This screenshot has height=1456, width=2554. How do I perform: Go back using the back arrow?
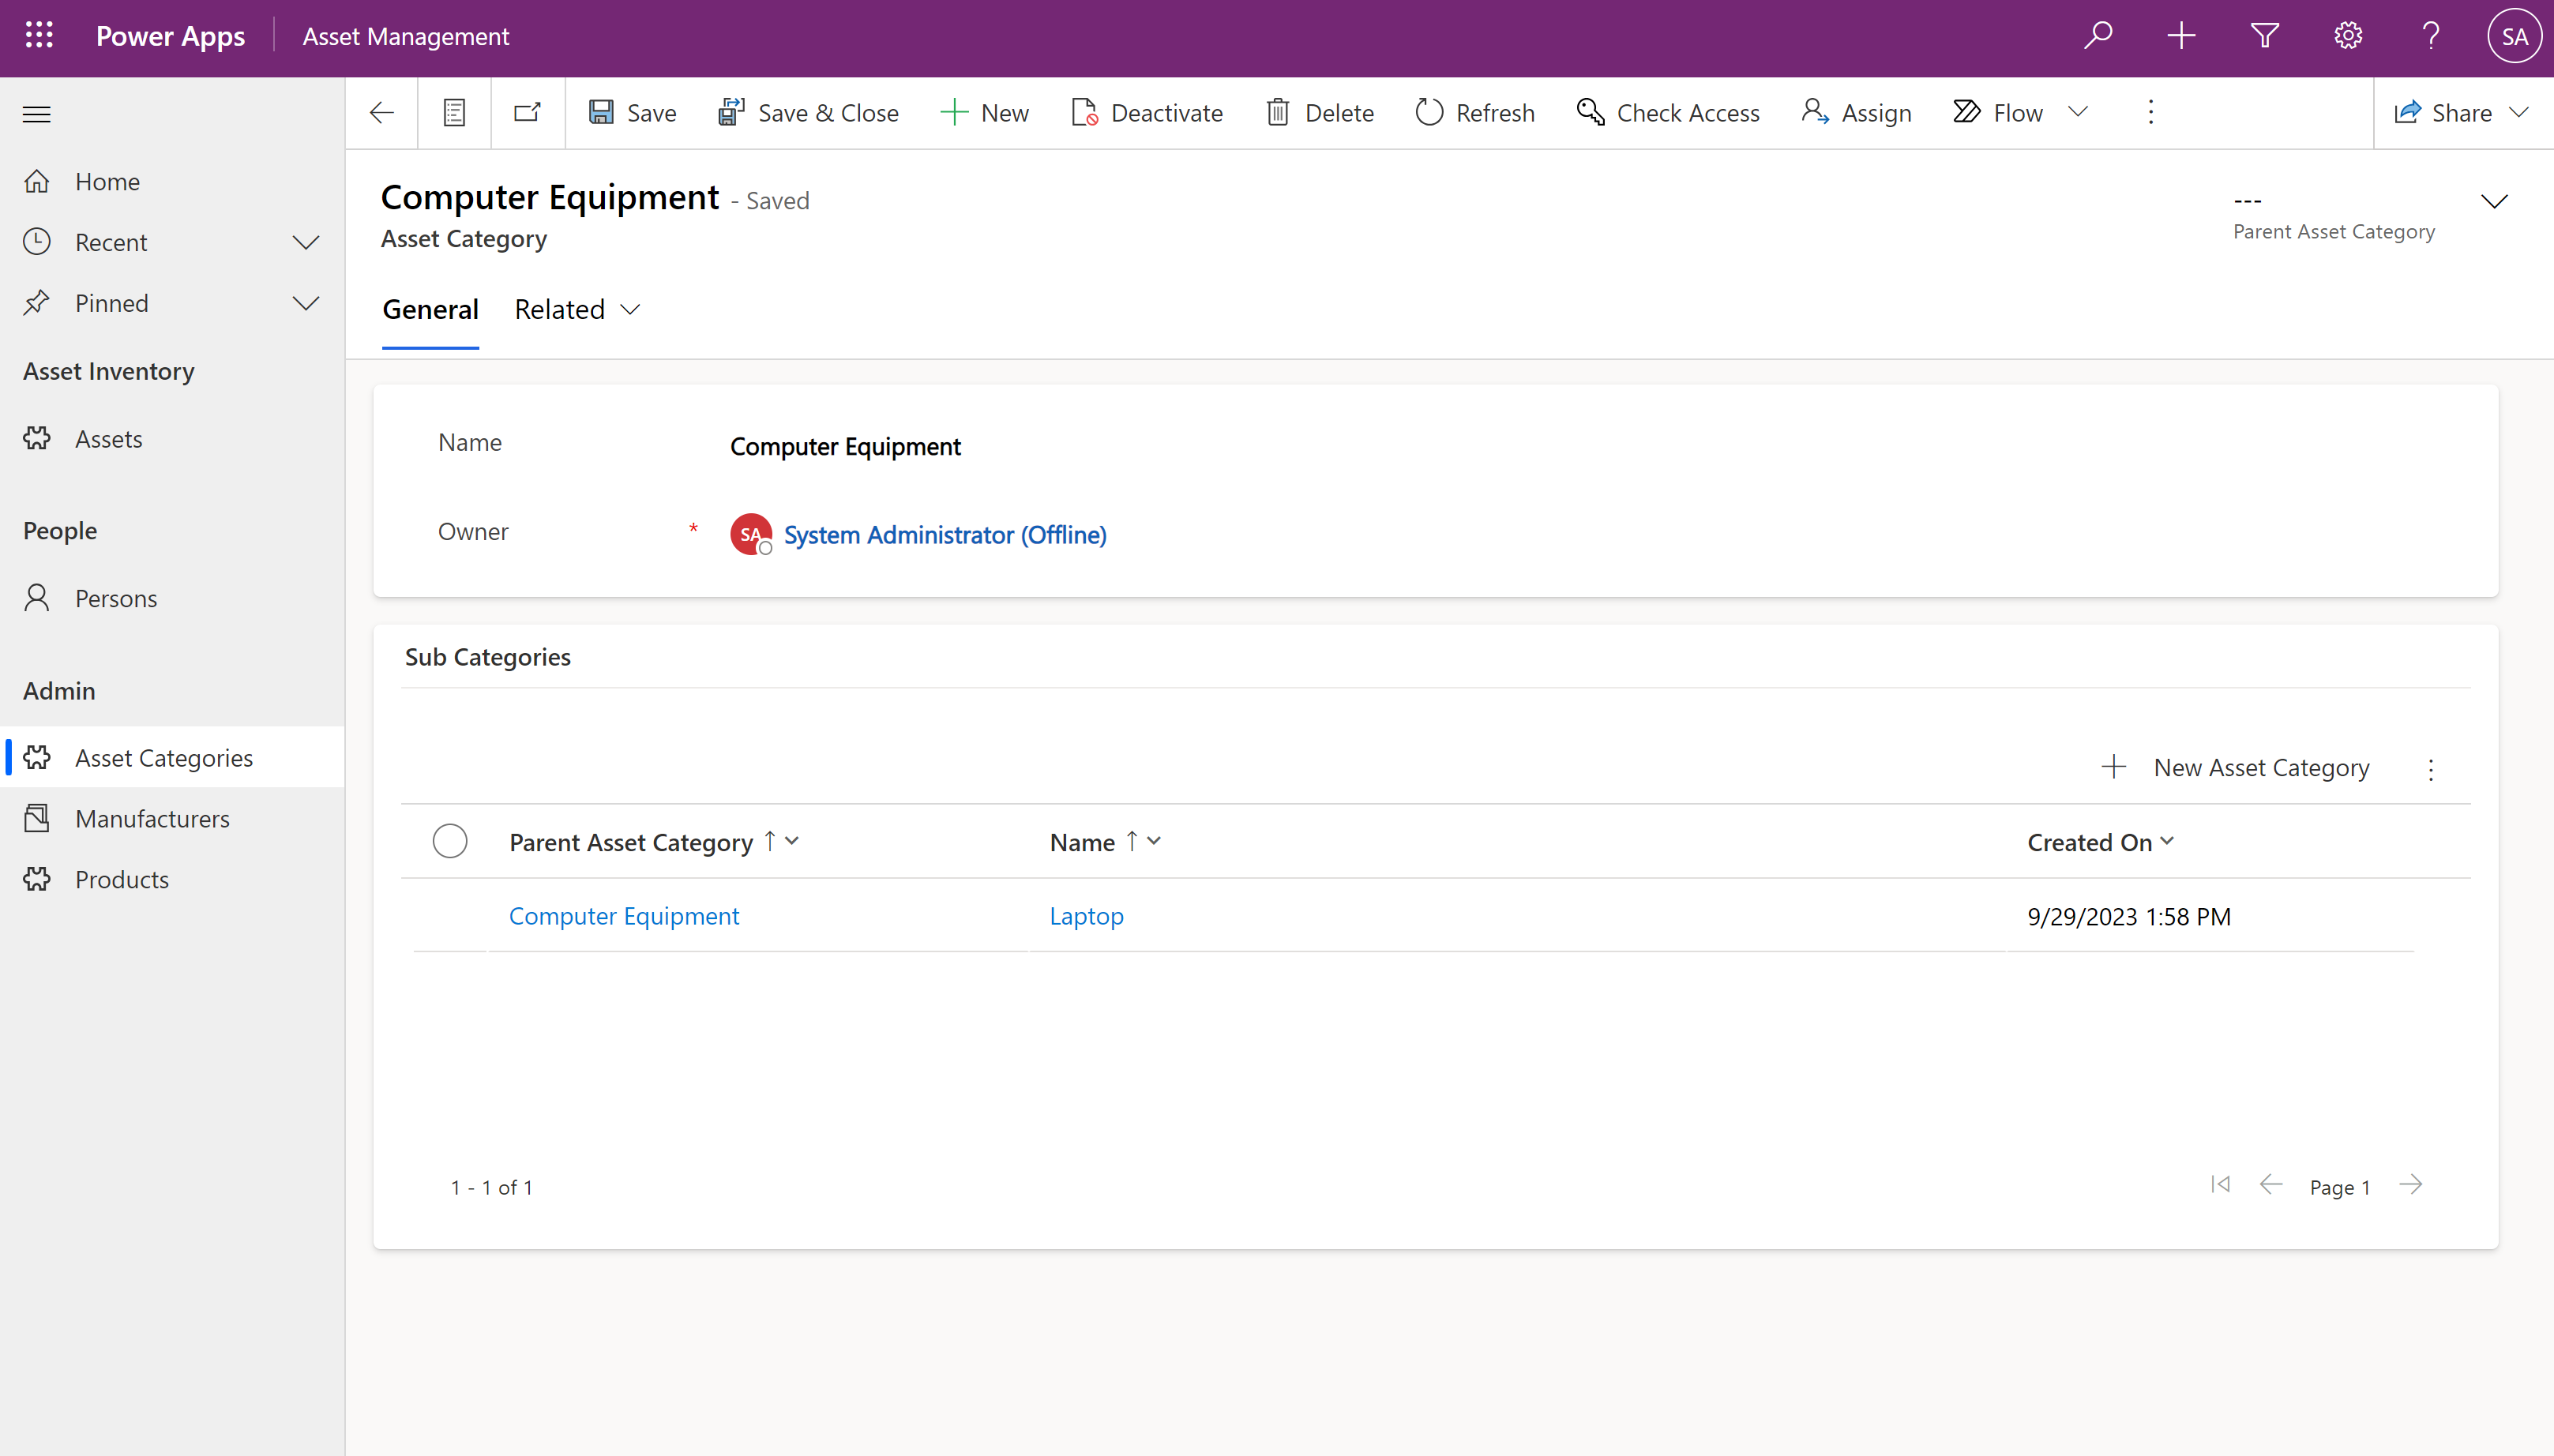pyautogui.click(x=382, y=113)
